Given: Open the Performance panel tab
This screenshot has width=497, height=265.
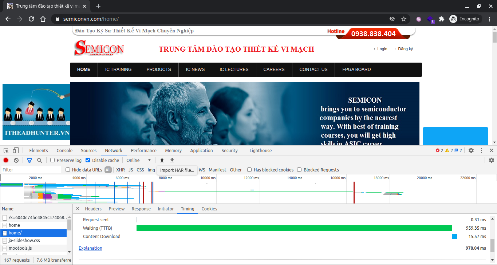Looking at the screenshot, I should (x=143, y=150).
